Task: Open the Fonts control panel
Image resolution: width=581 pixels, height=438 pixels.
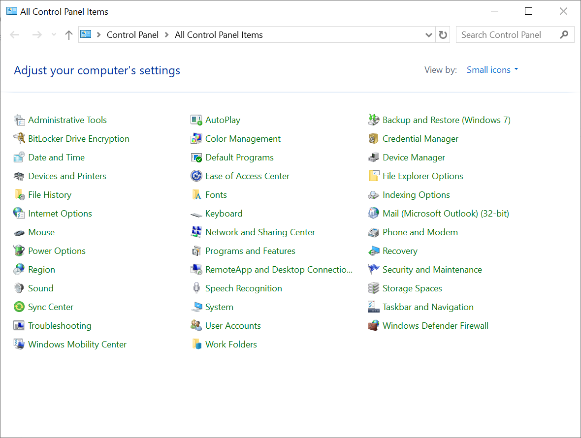Action: pos(216,194)
